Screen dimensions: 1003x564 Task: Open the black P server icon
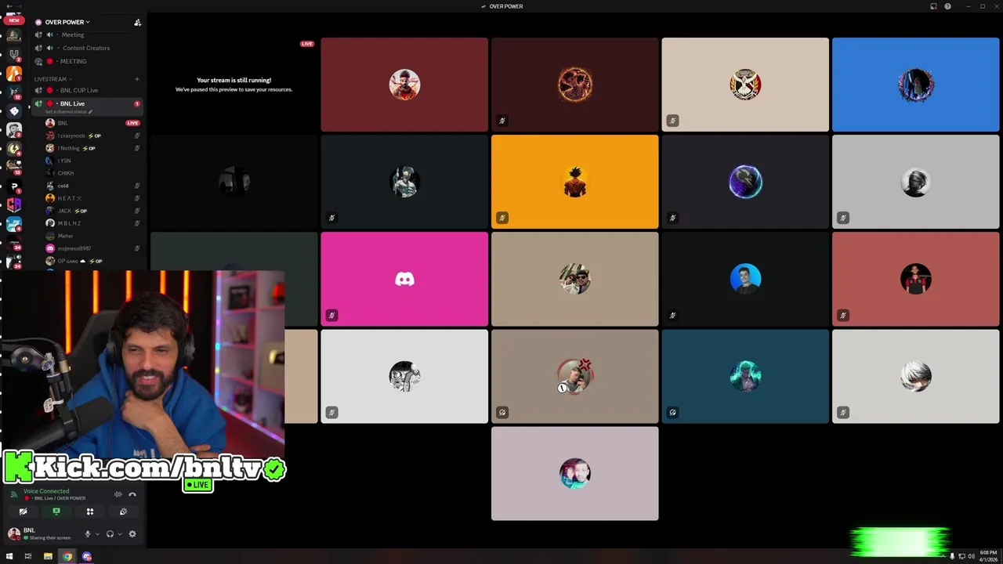tap(13, 186)
